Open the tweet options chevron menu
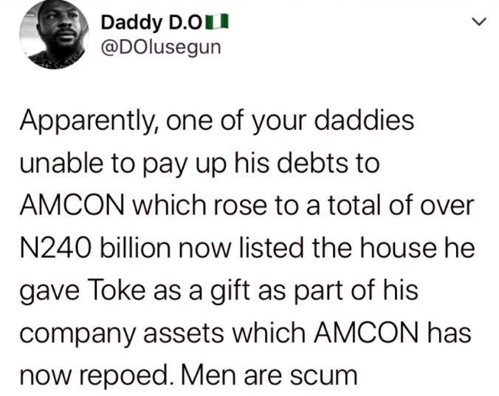Screen dimensions: 499x396 479,21
